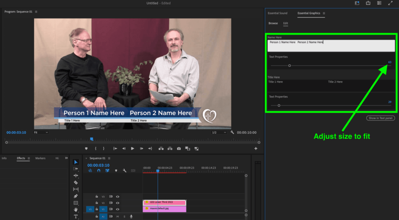Select the Pen tool
Image resolution: width=399 pixels, height=220 pixels.
pyautogui.click(x=76, y=196)
